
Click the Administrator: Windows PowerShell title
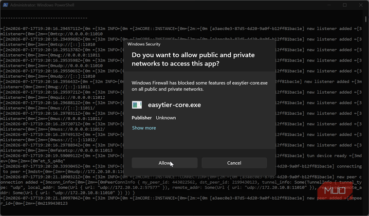point(42,5)
